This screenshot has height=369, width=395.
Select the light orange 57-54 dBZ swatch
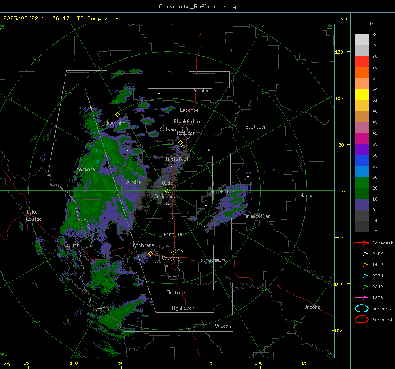pyautogui.click(x=362, y=84)
